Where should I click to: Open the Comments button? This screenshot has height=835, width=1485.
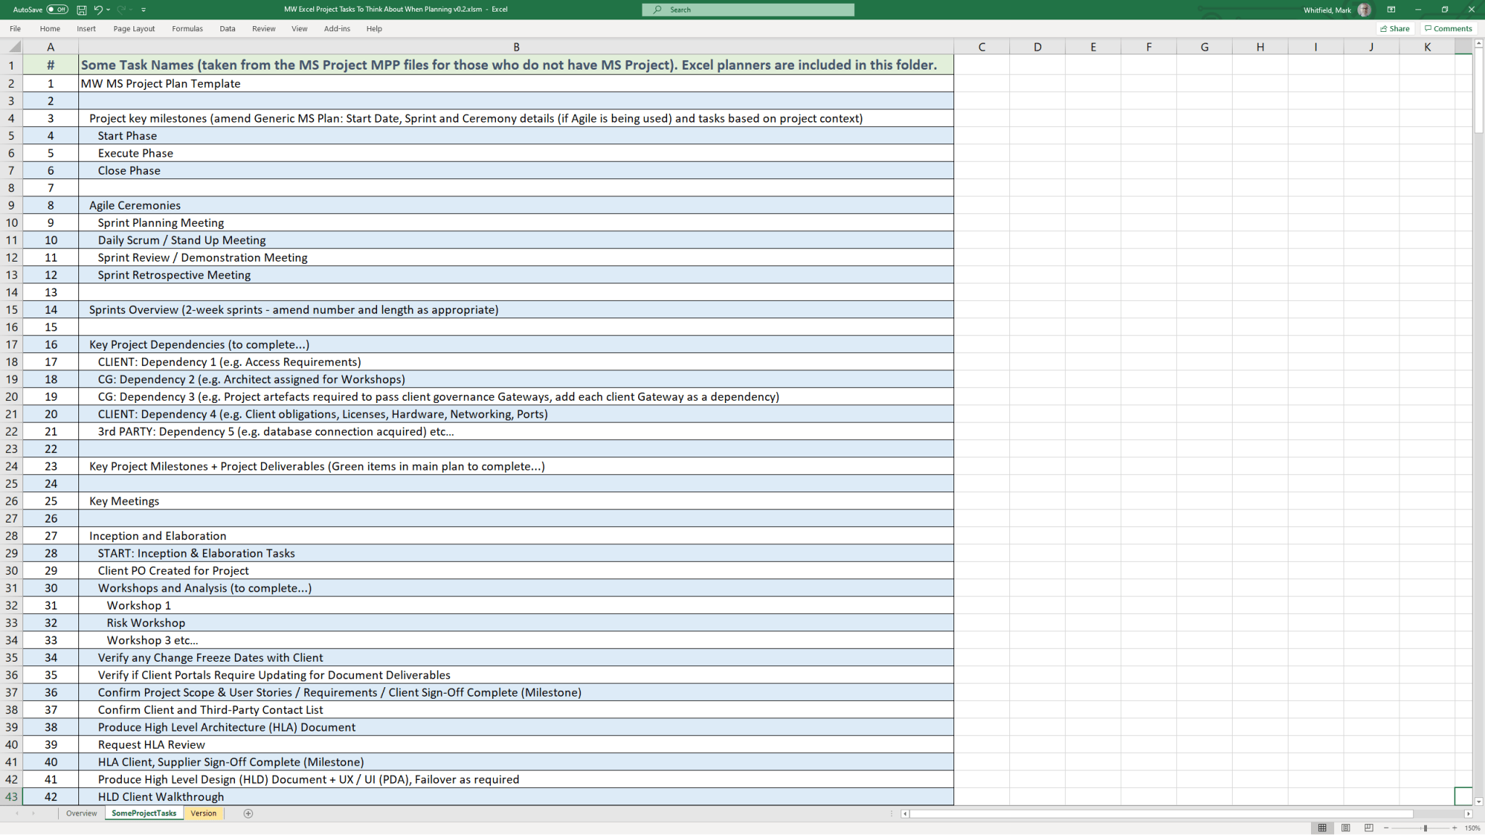click(1448, 28)
